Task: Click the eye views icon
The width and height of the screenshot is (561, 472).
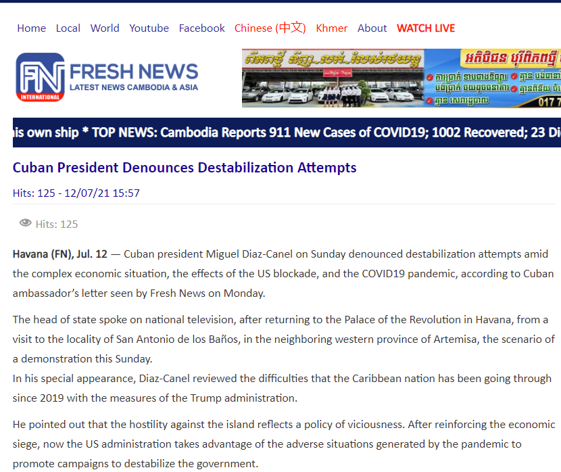Action: (26, 223)
